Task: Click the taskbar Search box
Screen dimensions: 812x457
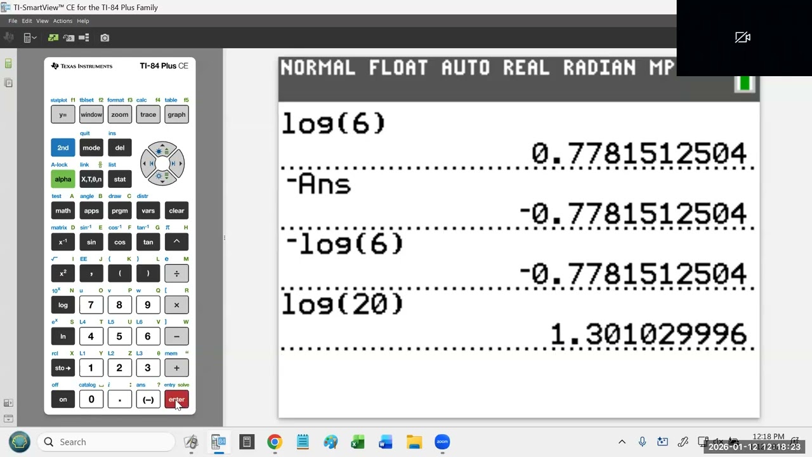Action: coord(105,442)
